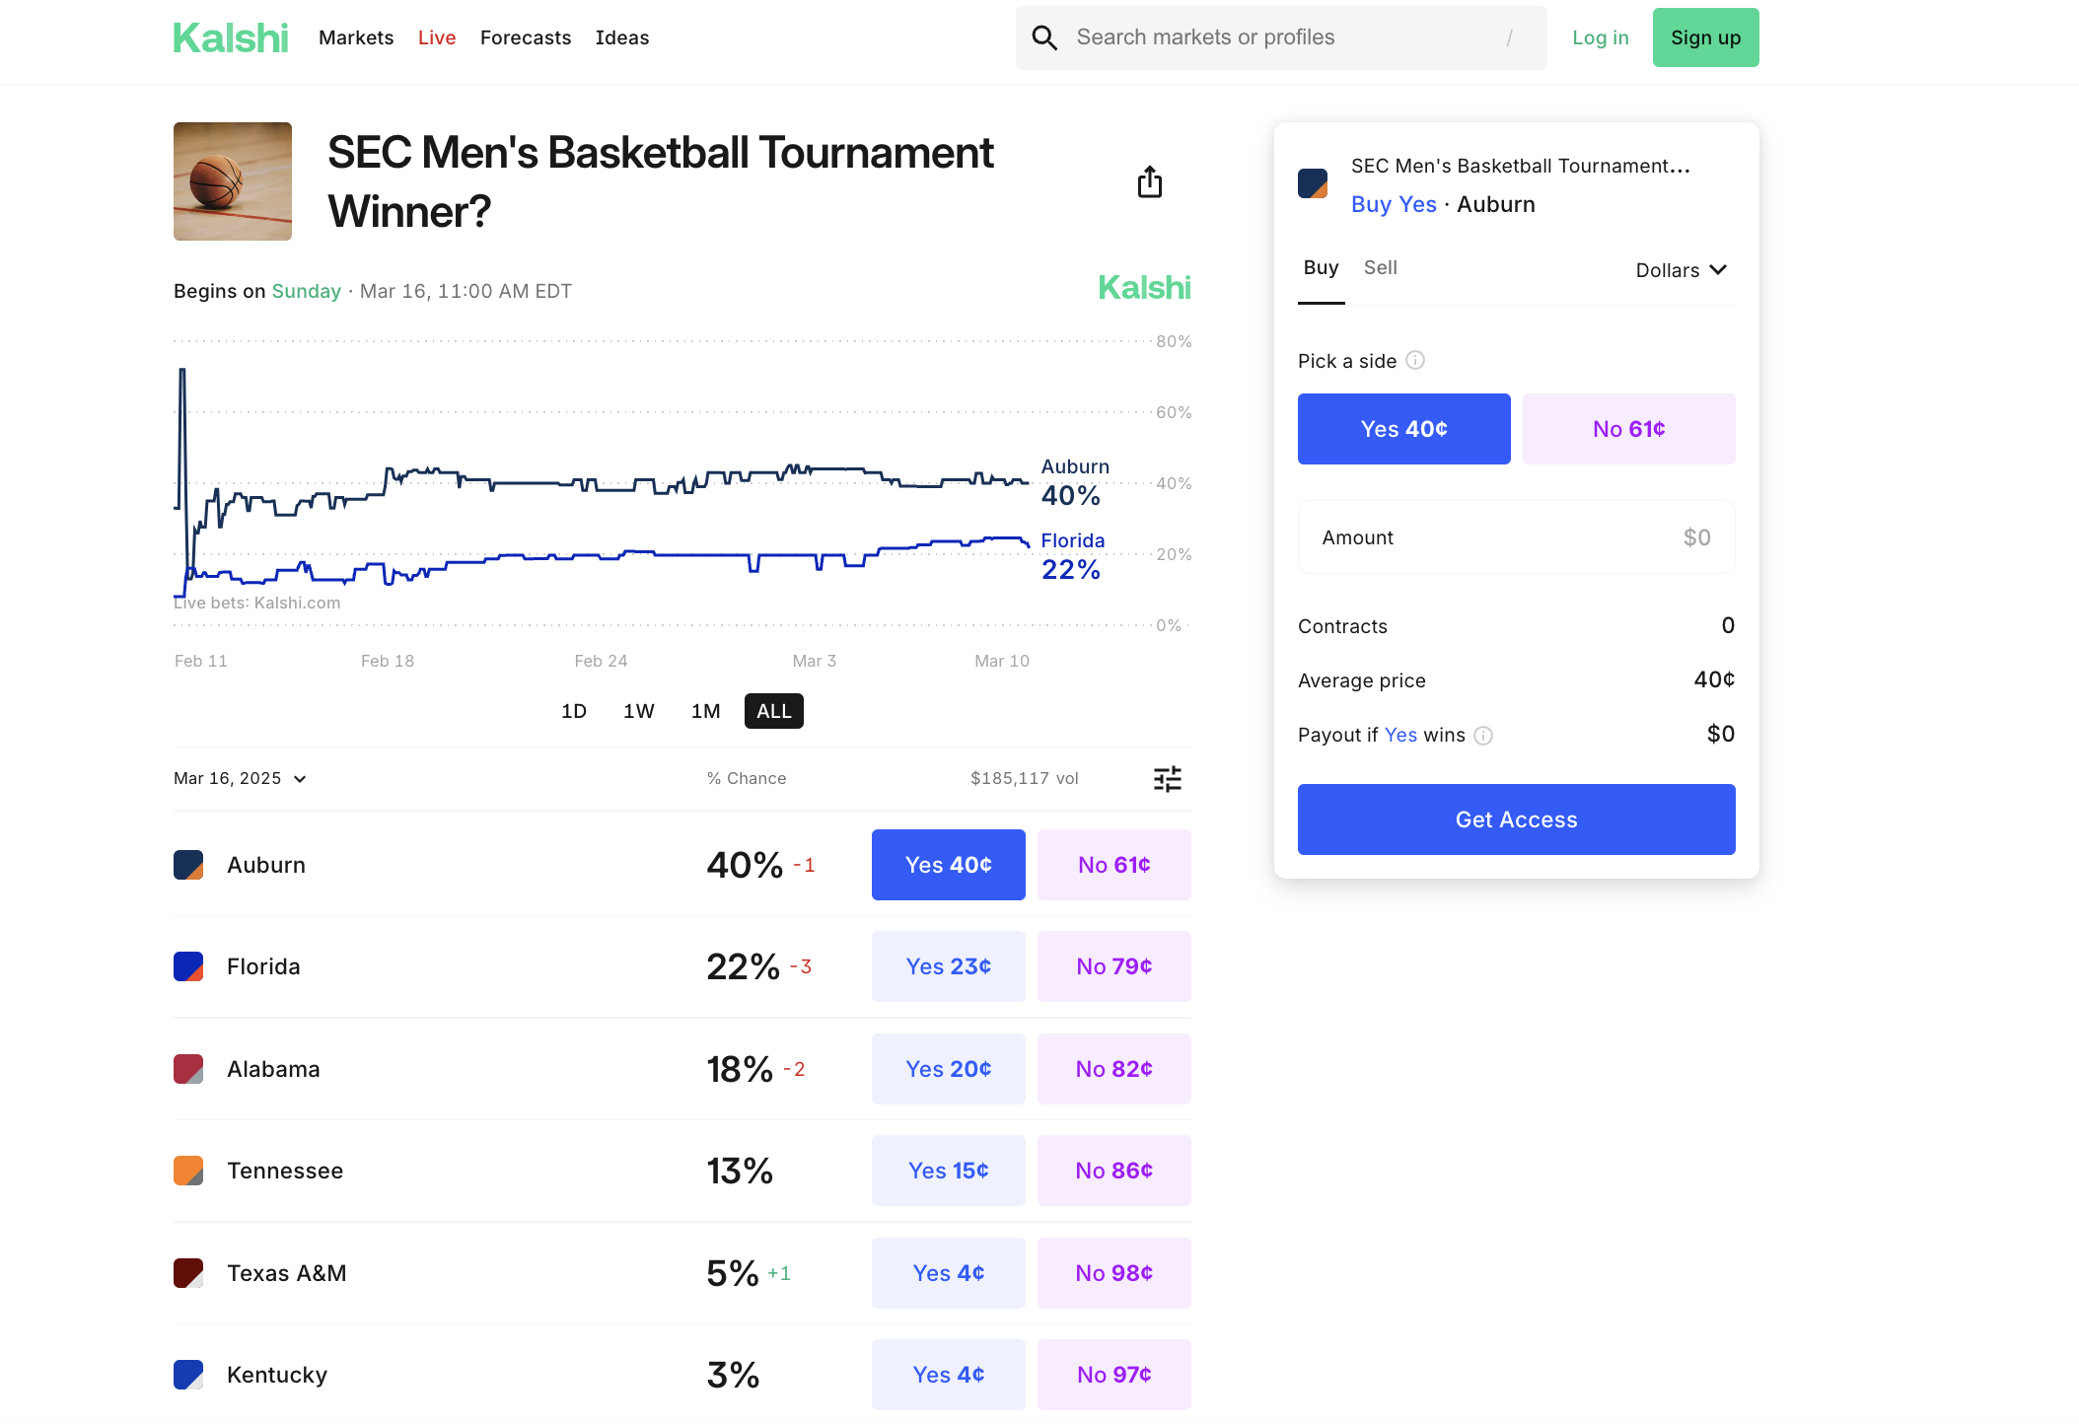Open the Dollars dropdown
This screenshot has width=2079, height=1424.
[1682, 270]
